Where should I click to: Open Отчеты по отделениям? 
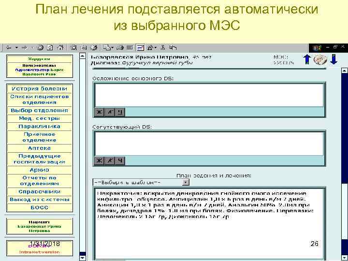39,181
